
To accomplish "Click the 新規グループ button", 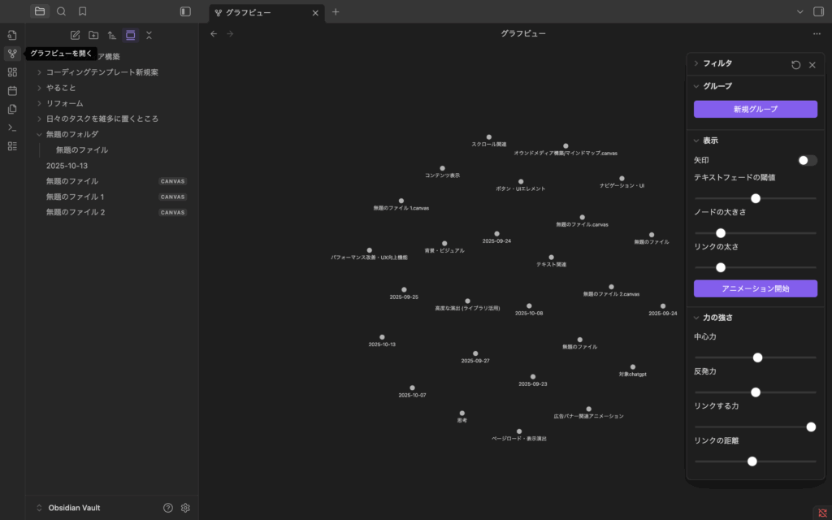I will 755,110.
